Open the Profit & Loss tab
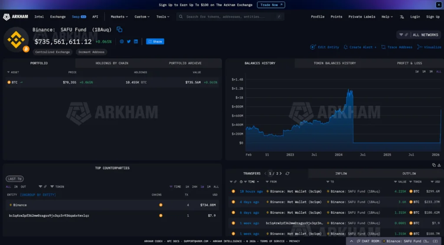Screen dimensions: 444x245 tap(409, 63)
